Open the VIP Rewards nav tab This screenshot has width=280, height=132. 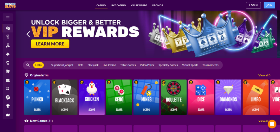coord(139,5)
